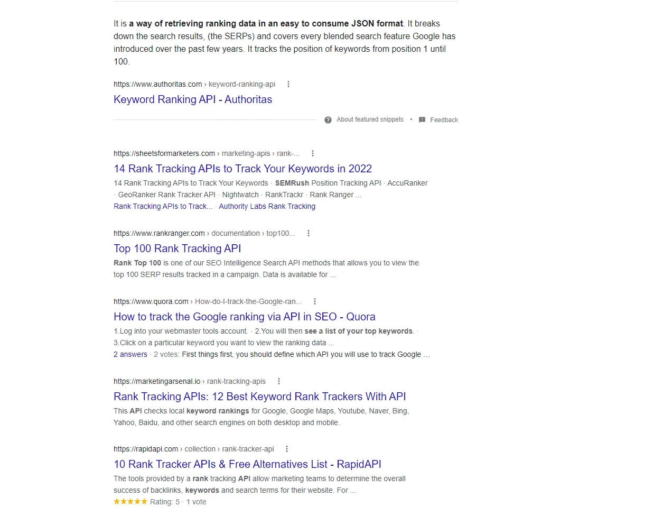Open Top 100 Rank Tracking API result

177,248
